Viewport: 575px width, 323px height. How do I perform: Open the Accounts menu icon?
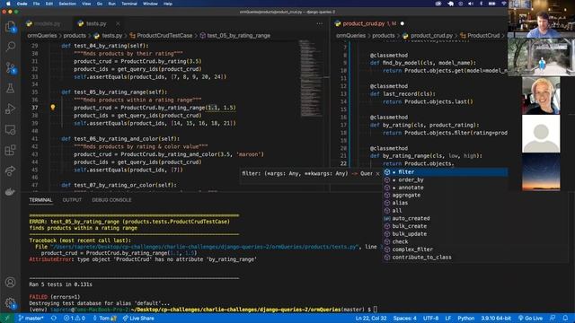click(x=10, y=283)
